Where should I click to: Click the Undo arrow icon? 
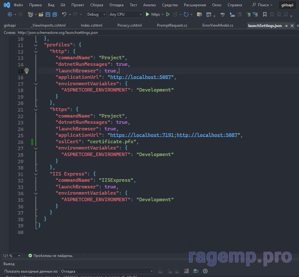pos(64,14)
